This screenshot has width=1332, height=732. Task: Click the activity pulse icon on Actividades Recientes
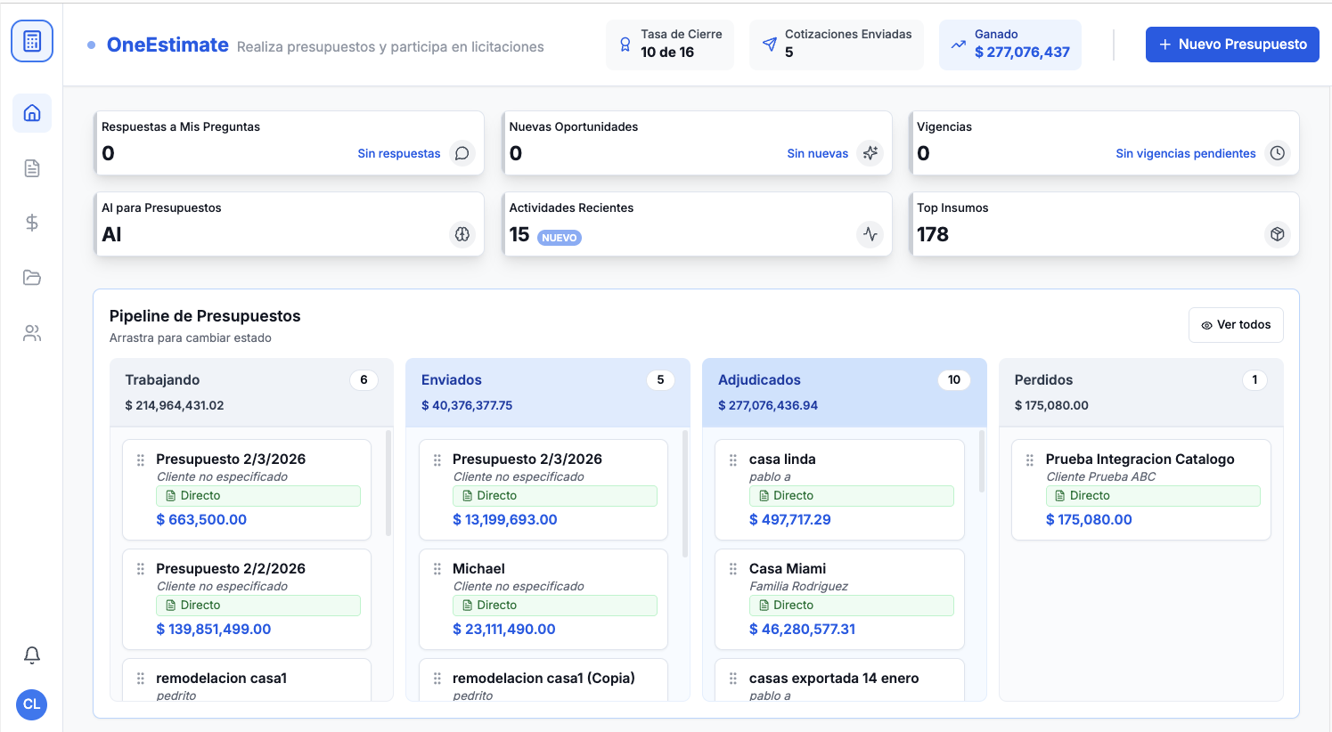(870, 234)
